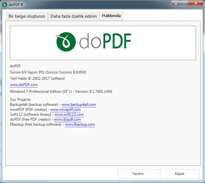The width and height of the screenshot is (205, 183).
Task: Click the 'doPDF' product name line
Action: 15,66
